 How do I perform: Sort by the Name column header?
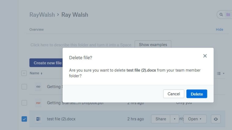point(34,73)
